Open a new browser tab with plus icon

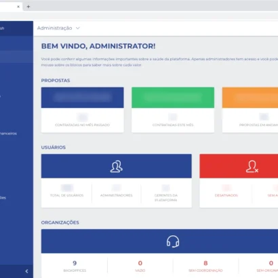point(28,7)
